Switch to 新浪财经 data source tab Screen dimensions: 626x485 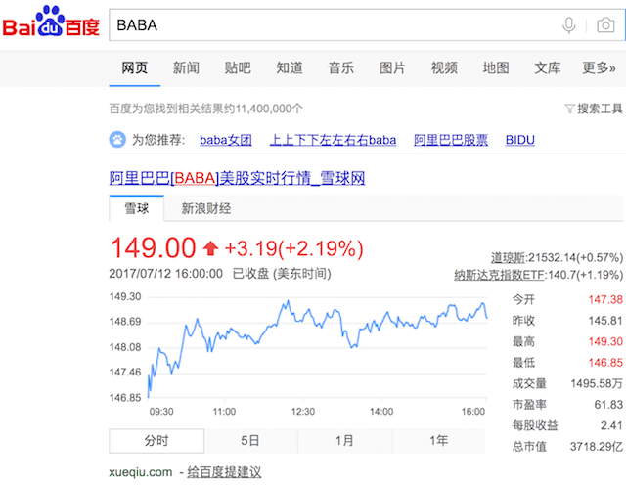(x=206, y=208)
